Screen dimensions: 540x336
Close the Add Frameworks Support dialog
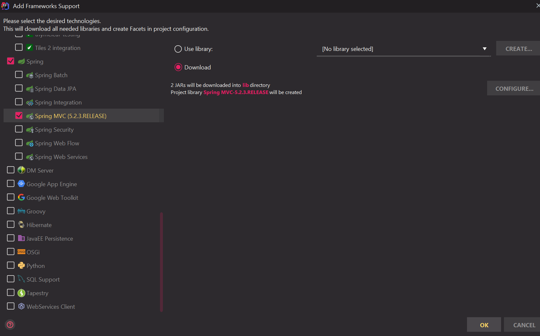[538, 6]
